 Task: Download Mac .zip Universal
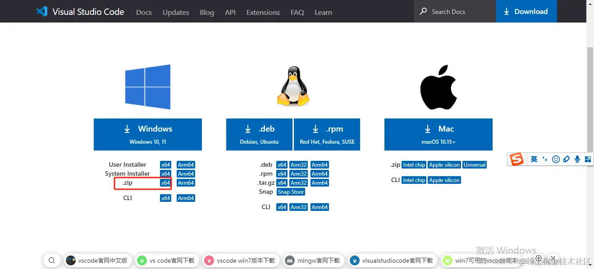pos(475,165)
